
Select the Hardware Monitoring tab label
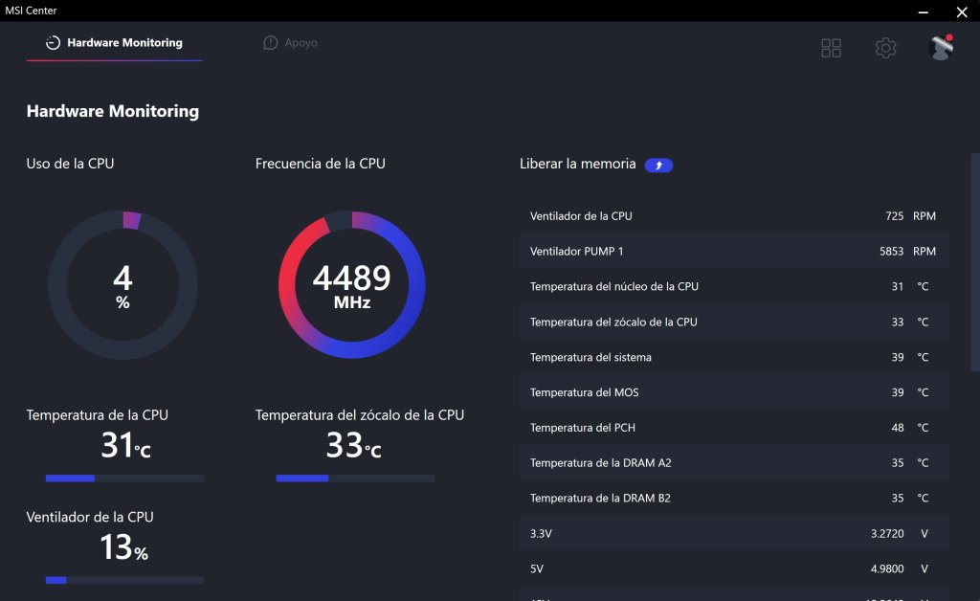[125, 42]
